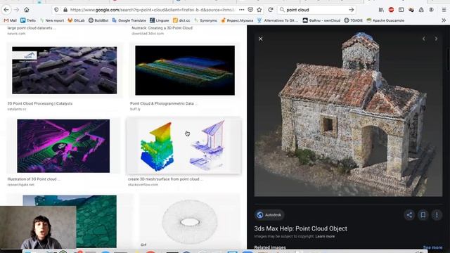
Task: Click the stackoverflow.com source text
Action: pos(143,184)
